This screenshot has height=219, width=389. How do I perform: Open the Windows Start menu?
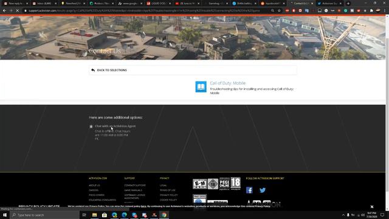coord(5,215)
